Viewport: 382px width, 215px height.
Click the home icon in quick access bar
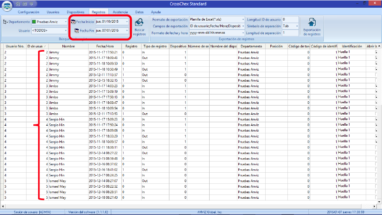click(x=18, y=4)
